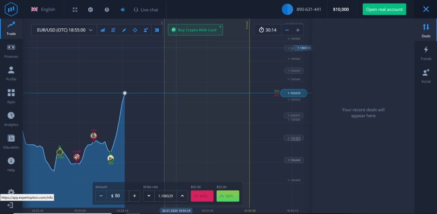Toggle fullscreen mode icon
This screenshot has width=437, height=214.
point(75,10)
